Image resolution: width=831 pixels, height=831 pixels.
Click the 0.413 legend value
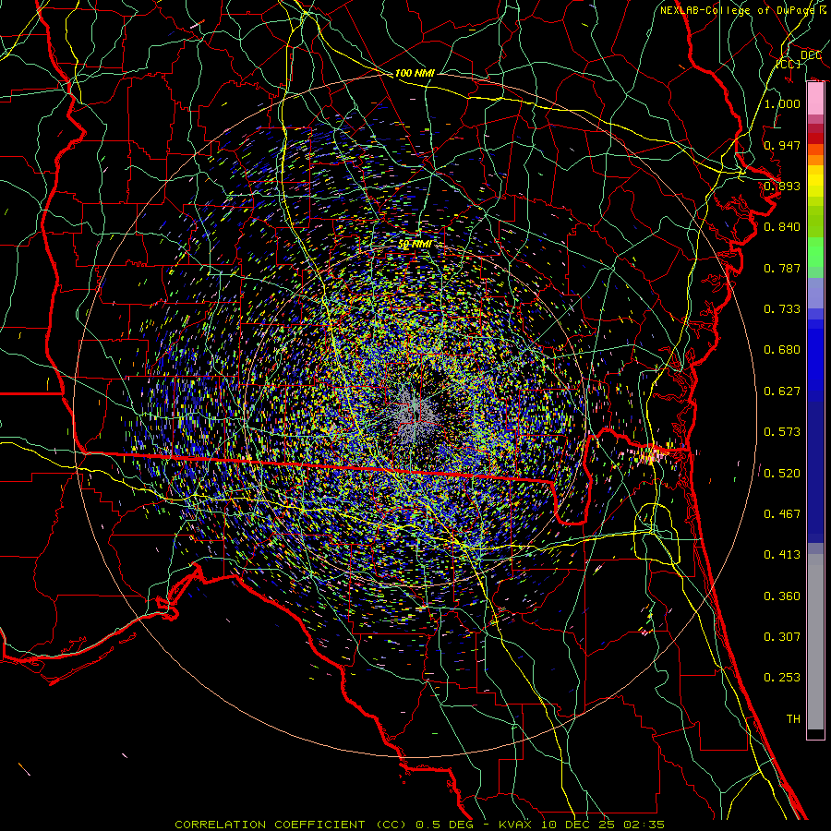click(x=782, y=555)
